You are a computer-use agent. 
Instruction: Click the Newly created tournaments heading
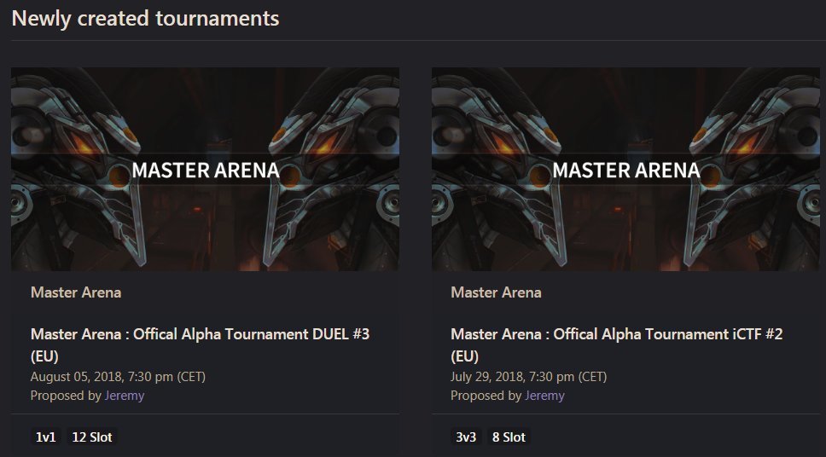[145, 17]
